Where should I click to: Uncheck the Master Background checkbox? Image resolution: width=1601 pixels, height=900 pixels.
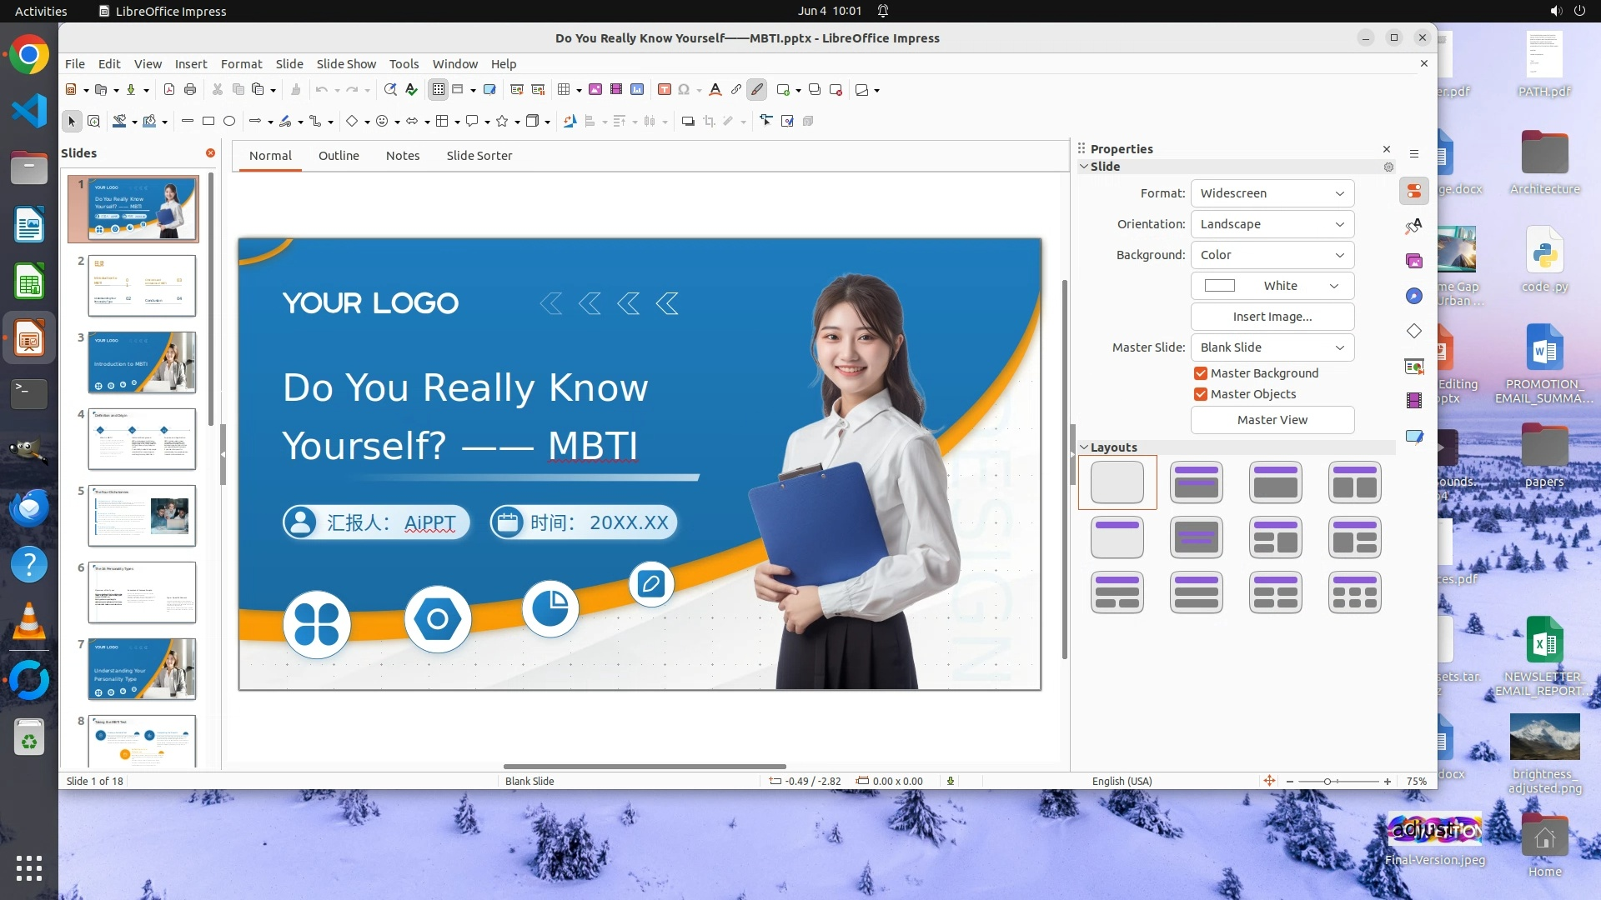(1201, 373)
